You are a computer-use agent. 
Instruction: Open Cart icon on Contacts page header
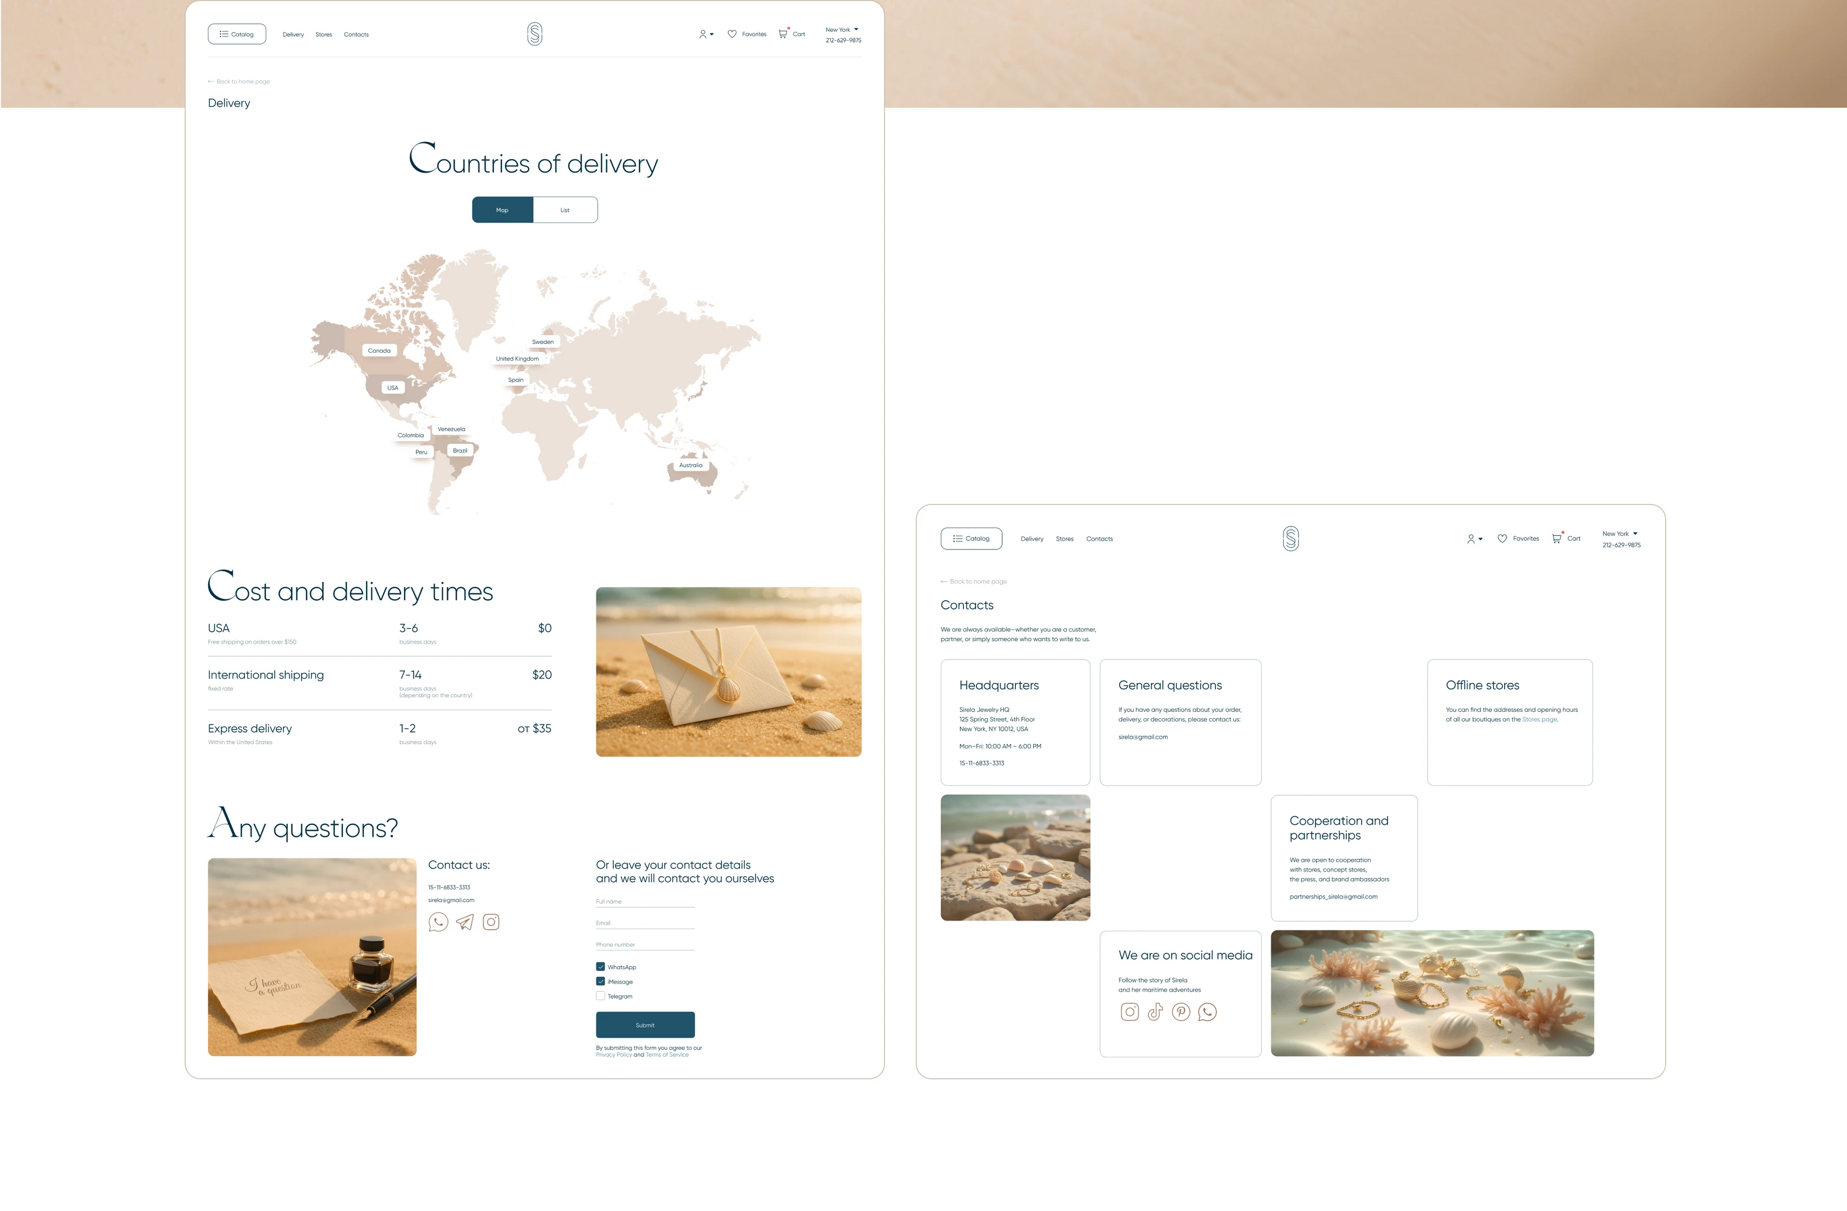tap(1557, 538)
